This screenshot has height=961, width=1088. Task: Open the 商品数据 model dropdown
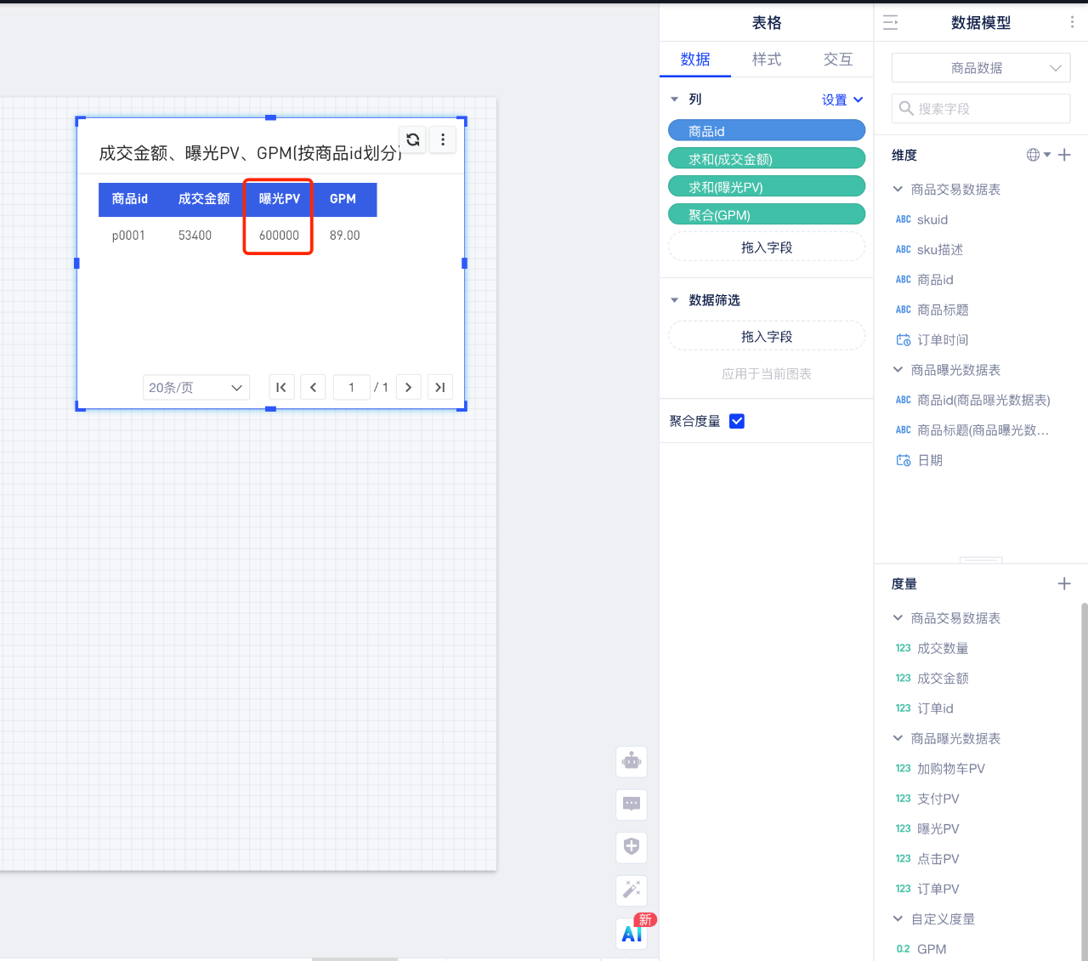click(980, 68)
